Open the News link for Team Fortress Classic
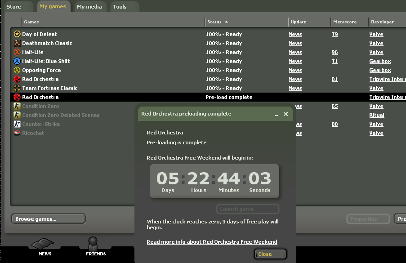406x263 pixels. (295, 88)
